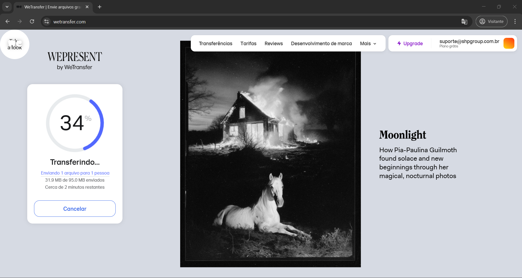Cancel the ongoing transfer
Image resolution: width=522 pixels, height=278 pixels.
[75, 209]
